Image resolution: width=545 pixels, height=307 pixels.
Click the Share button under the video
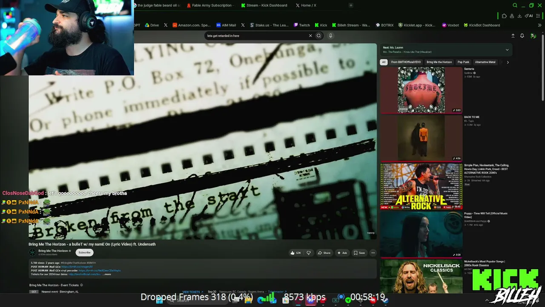(x=324, y=253)
